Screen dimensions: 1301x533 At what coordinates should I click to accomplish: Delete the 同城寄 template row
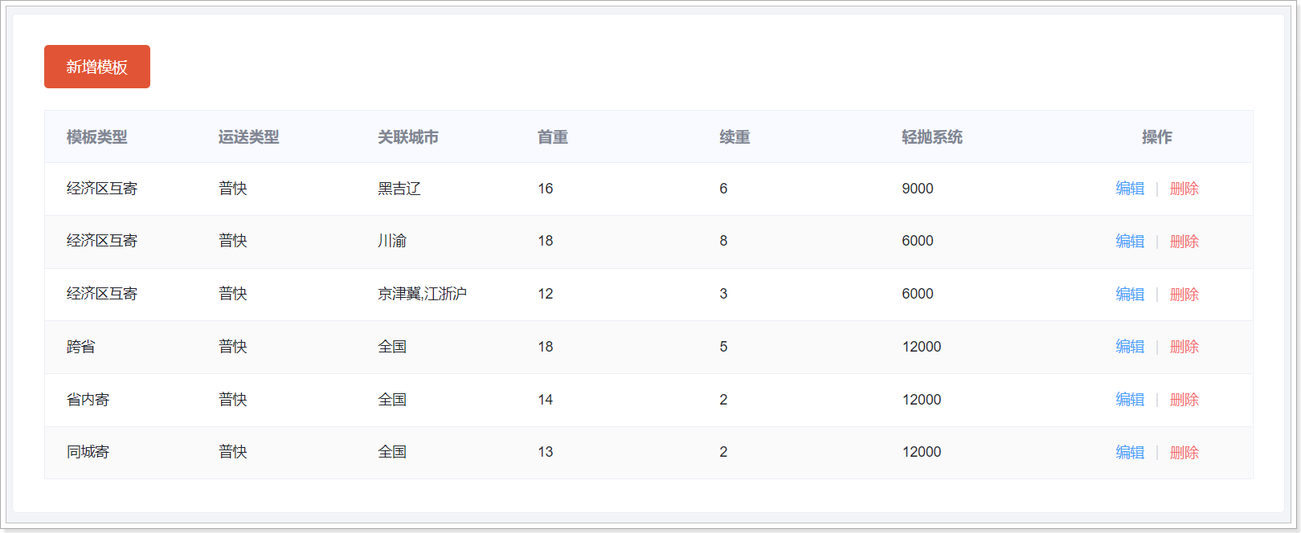coord(1184,453)
